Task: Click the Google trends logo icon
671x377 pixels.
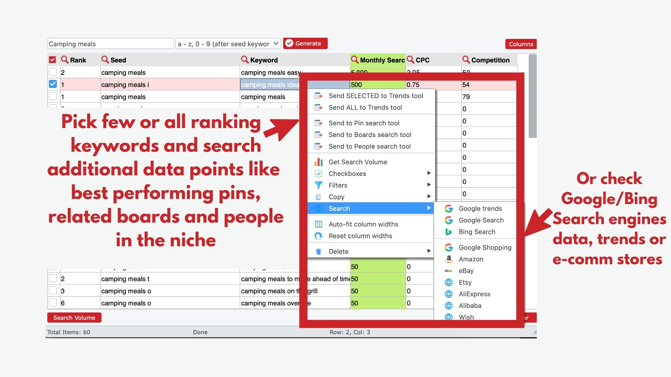Action: click(448, 209)
